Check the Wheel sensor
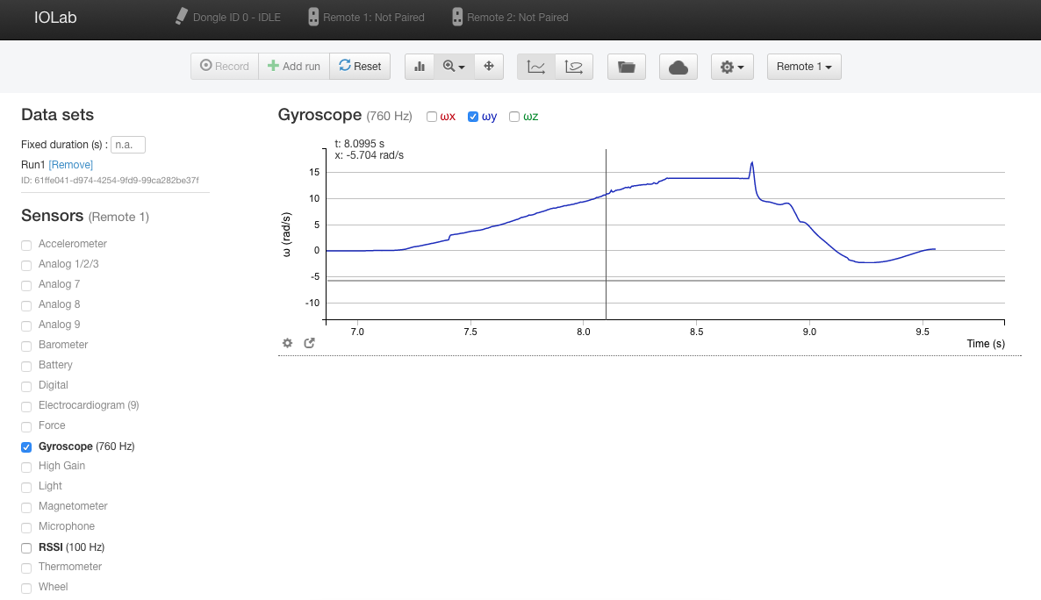 point(26,588)
